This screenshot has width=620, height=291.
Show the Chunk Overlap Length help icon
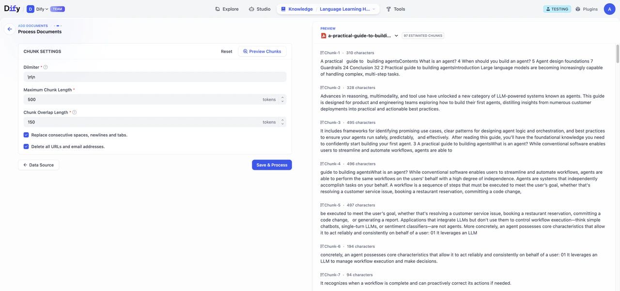pyautogui.click(x=75, y=112)
